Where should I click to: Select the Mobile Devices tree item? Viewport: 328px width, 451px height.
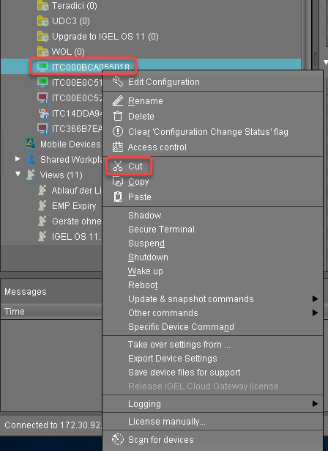coord(70,144)
